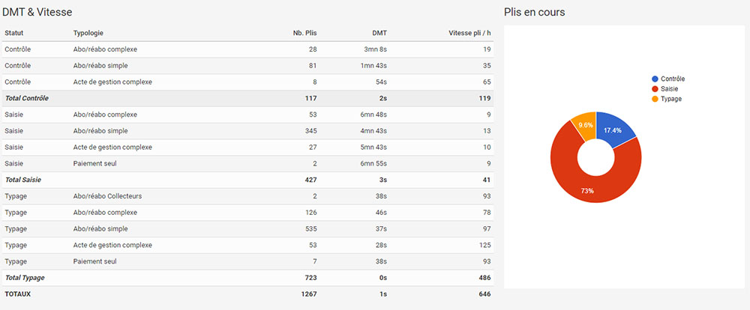Sort by DMT column header
The width and height of the screenshot is (750, 310).
click(379, 33)
